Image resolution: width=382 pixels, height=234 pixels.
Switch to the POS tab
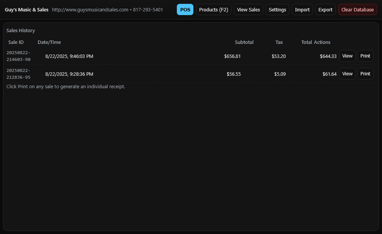[185, 9]
